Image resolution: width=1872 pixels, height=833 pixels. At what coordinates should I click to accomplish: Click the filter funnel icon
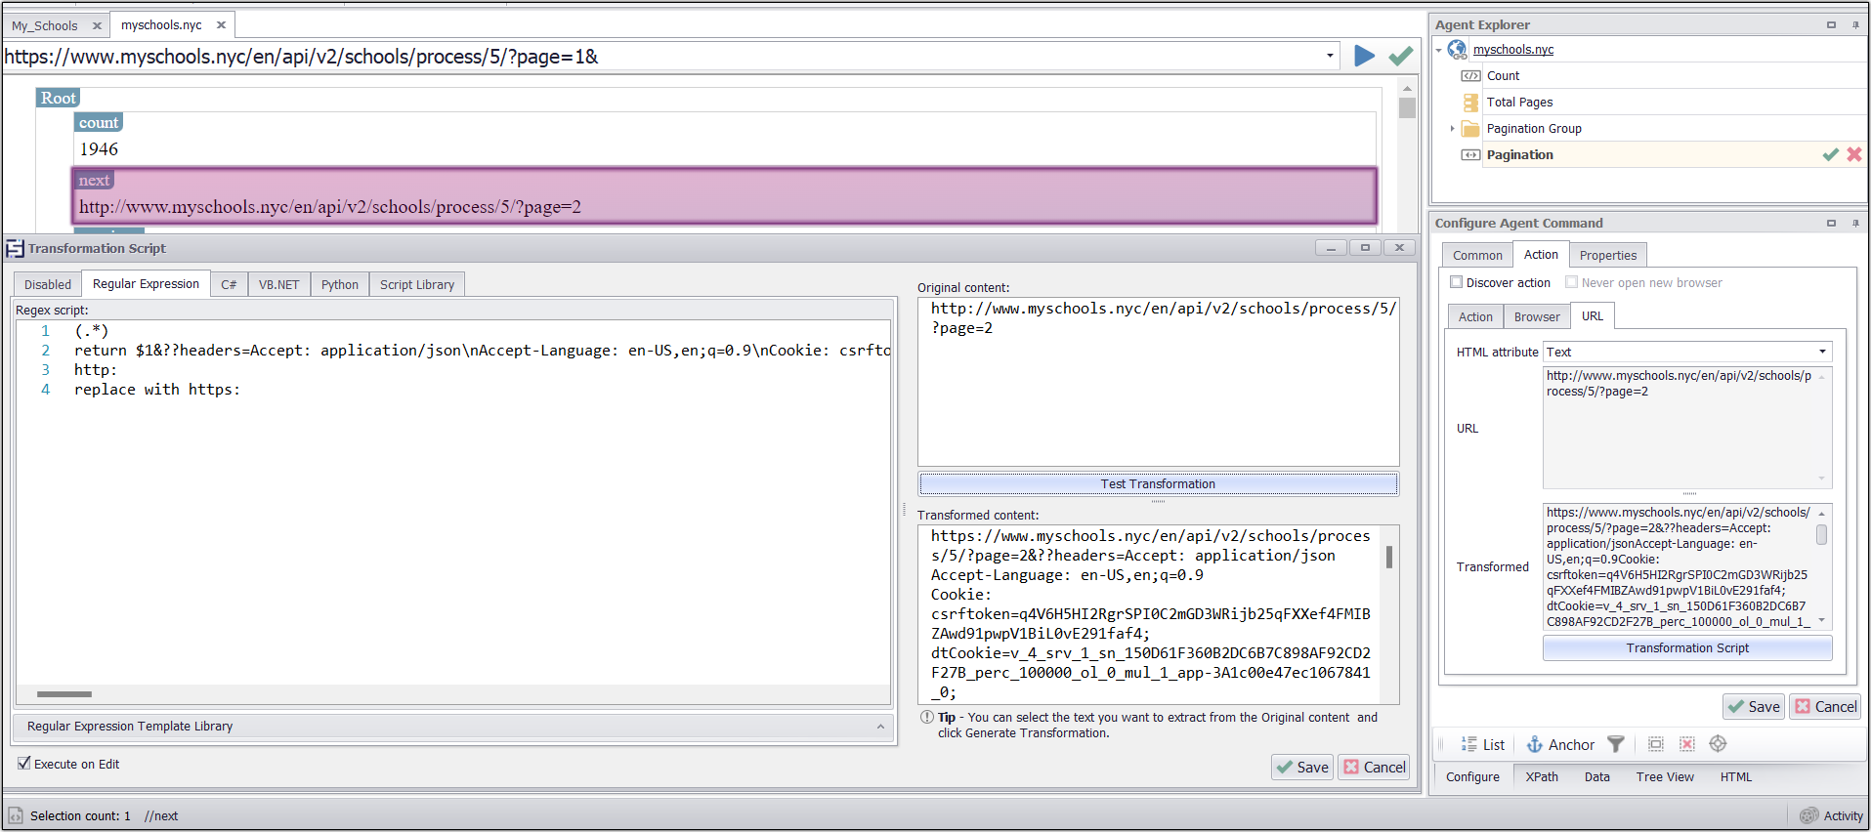point(1616,745)
